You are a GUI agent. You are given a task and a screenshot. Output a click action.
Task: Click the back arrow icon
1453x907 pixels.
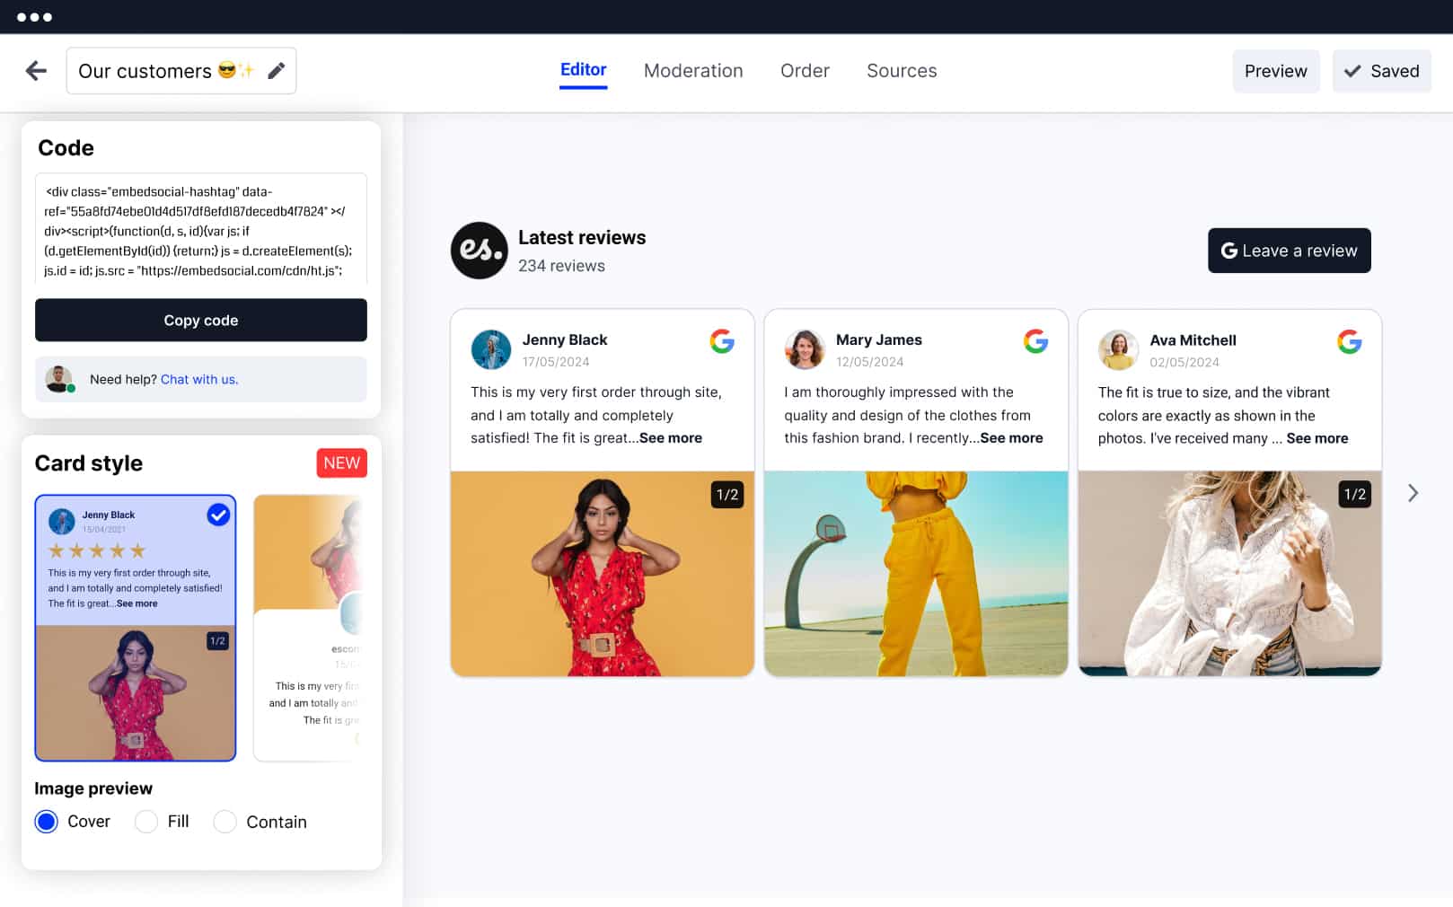coord(36,71)
